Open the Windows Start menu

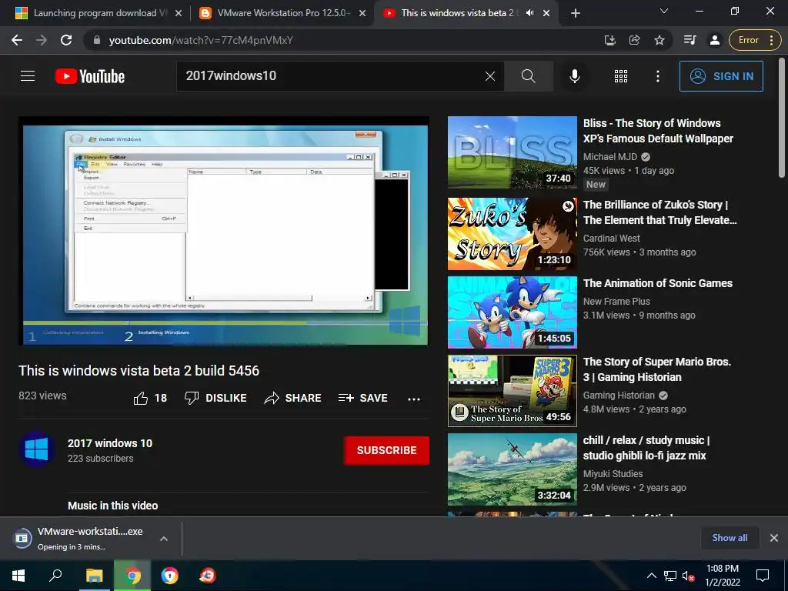18,576
